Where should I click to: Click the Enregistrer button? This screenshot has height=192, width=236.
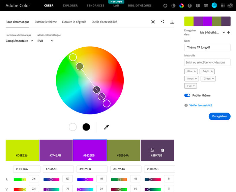pos(219,116)
